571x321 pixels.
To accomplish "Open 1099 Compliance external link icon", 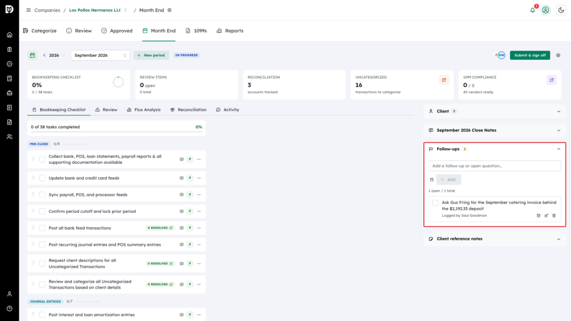I will (x=551, y=80).
